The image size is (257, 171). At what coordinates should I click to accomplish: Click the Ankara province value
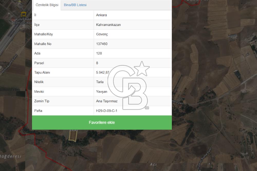(102, 15)
